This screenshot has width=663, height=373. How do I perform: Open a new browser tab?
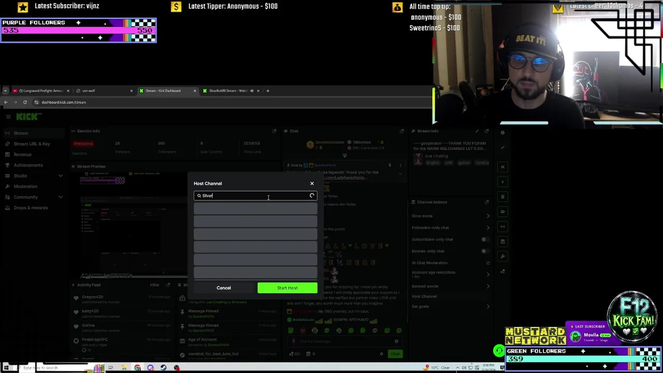(x=267, y=91)
